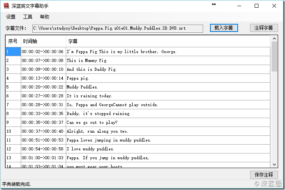Select row number 5 cell
The image size is (285, 190).
click(x=13, y=87)
